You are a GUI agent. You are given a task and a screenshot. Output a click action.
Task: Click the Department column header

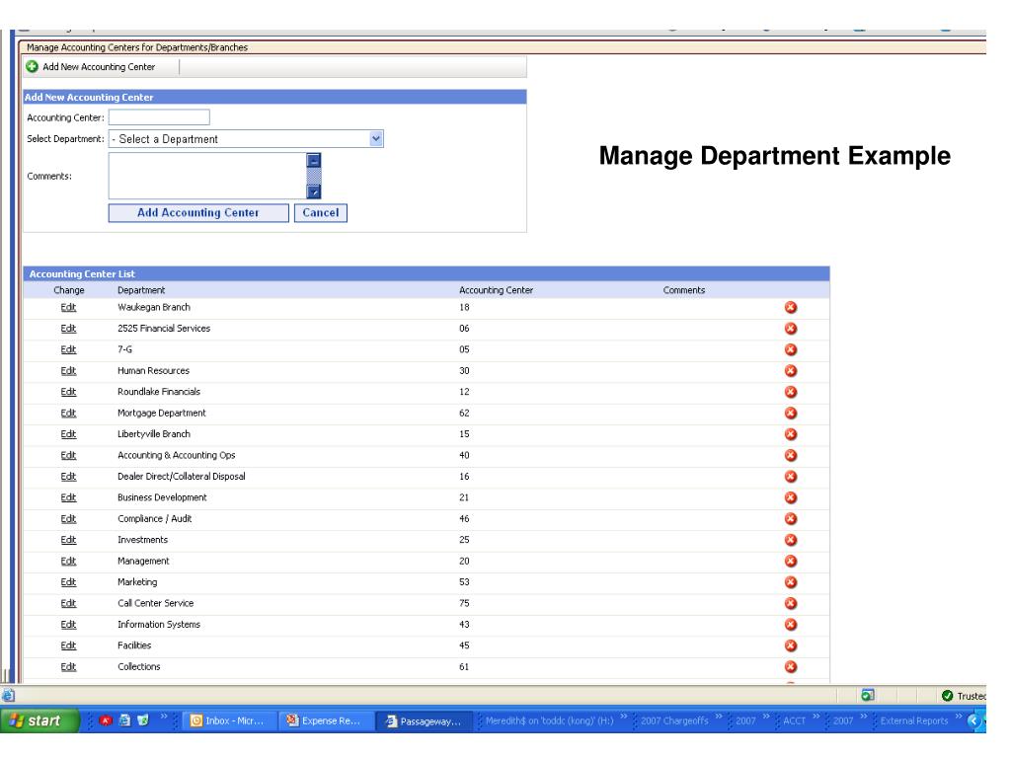141,291
